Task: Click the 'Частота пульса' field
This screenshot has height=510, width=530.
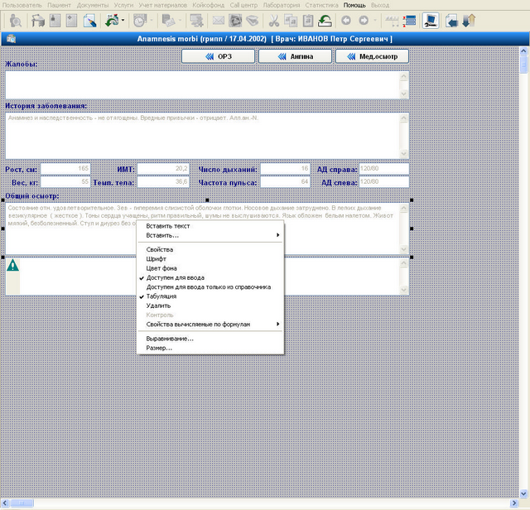Action: (x=285, y=182)
